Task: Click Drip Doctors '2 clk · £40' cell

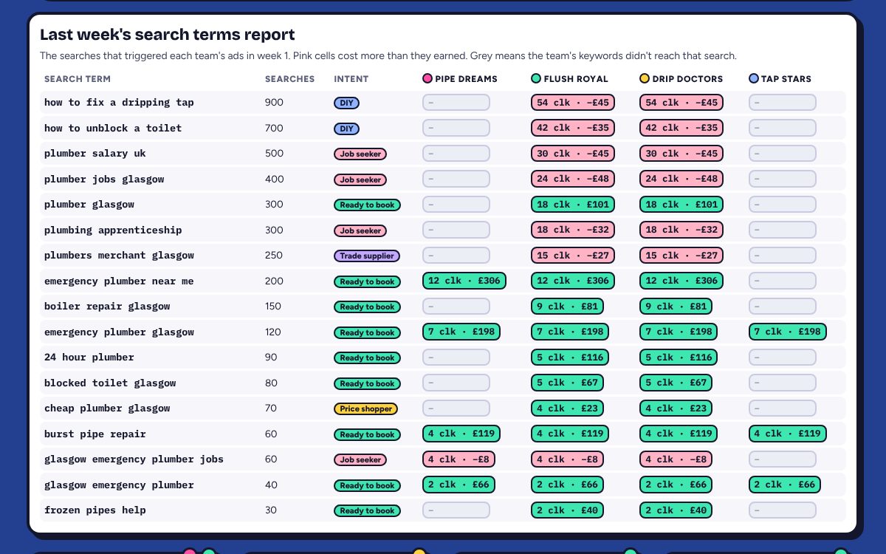Action: 676,510
